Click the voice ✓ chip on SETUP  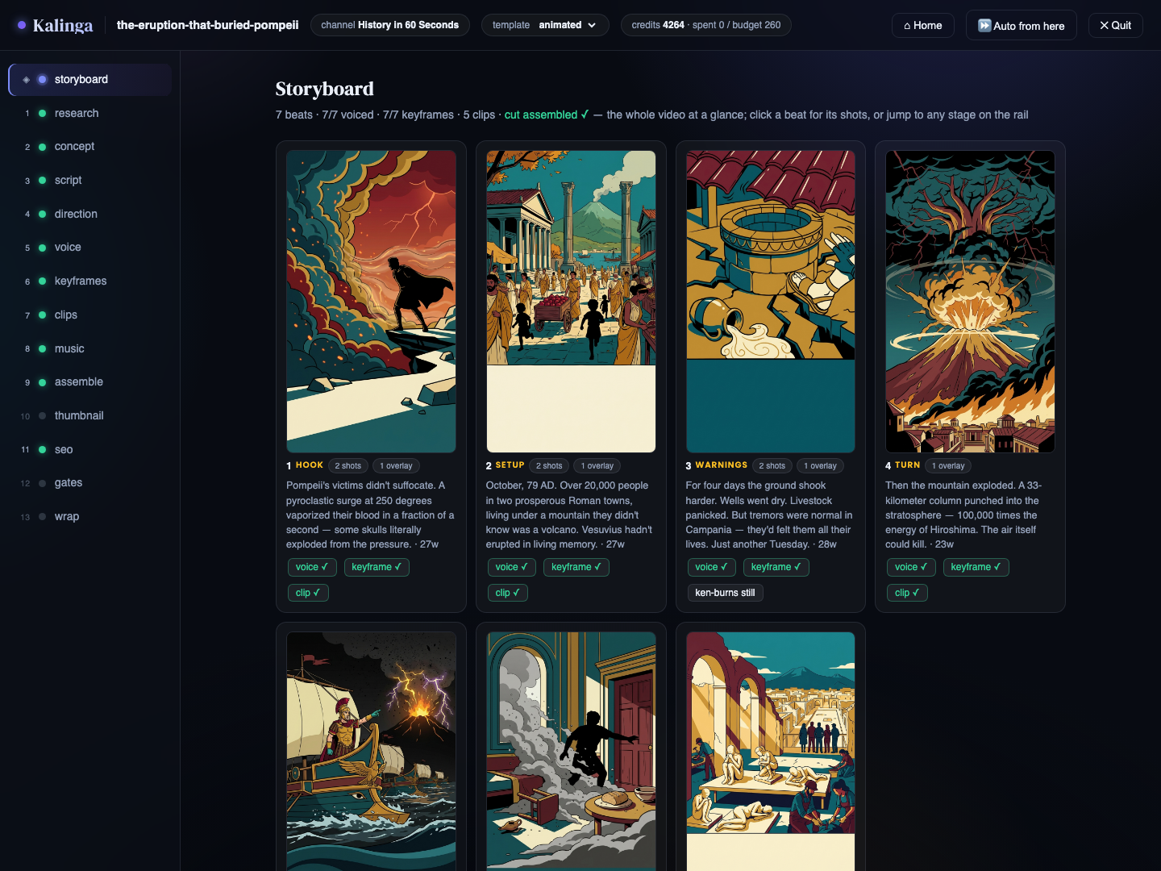tap(512, 567)
